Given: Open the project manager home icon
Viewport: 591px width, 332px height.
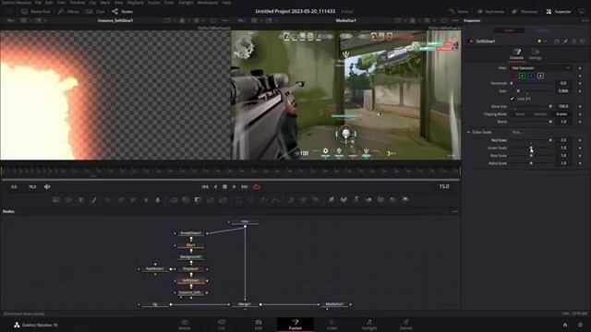Looking at the screenshot, I should click(565, 325).
